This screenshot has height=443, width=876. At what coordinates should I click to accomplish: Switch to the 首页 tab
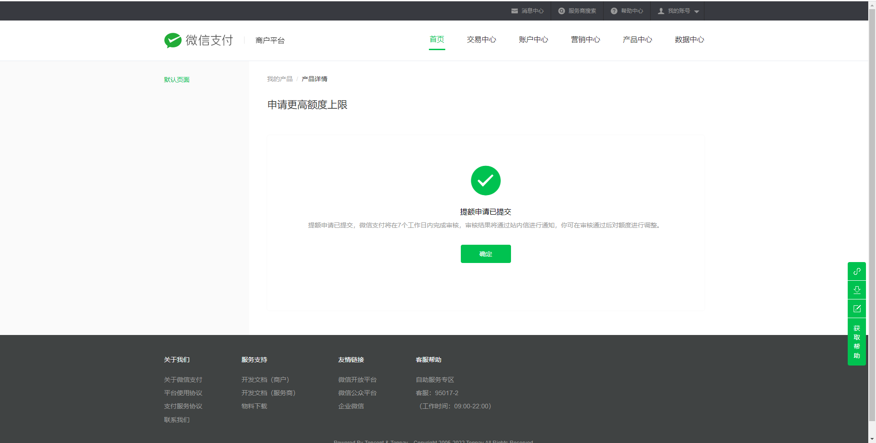click(437, 40)
